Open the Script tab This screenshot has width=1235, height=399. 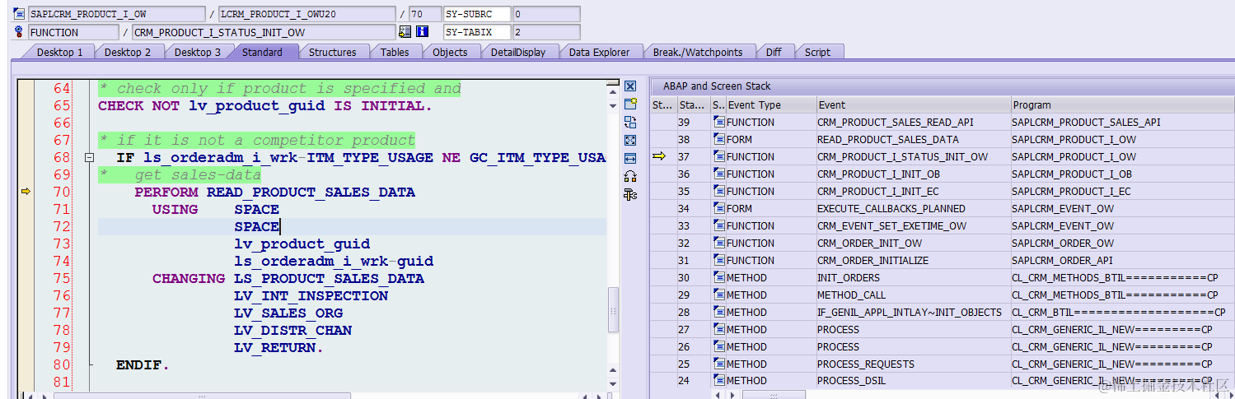click(x=817, y=52)
